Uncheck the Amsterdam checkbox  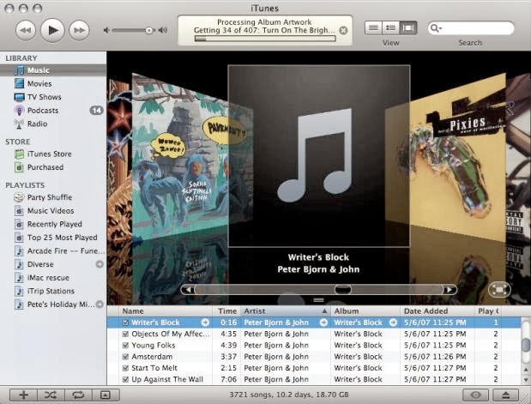tap(125, 357)
